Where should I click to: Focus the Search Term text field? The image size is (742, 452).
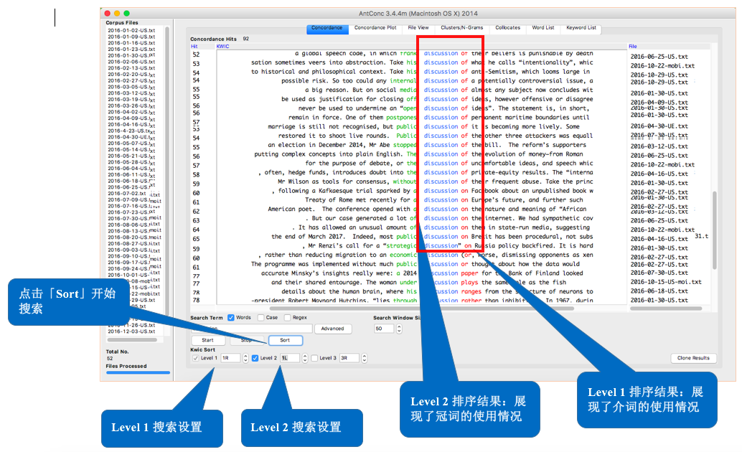[x=252, y=329]
